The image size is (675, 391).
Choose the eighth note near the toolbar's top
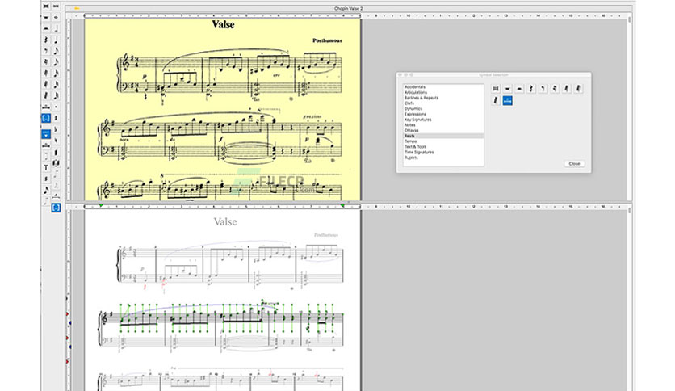[x=56, y=51]
